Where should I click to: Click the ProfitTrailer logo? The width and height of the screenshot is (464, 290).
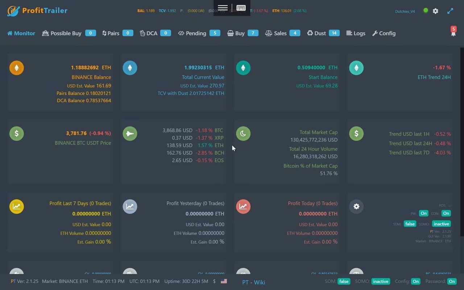click(37, 11)
